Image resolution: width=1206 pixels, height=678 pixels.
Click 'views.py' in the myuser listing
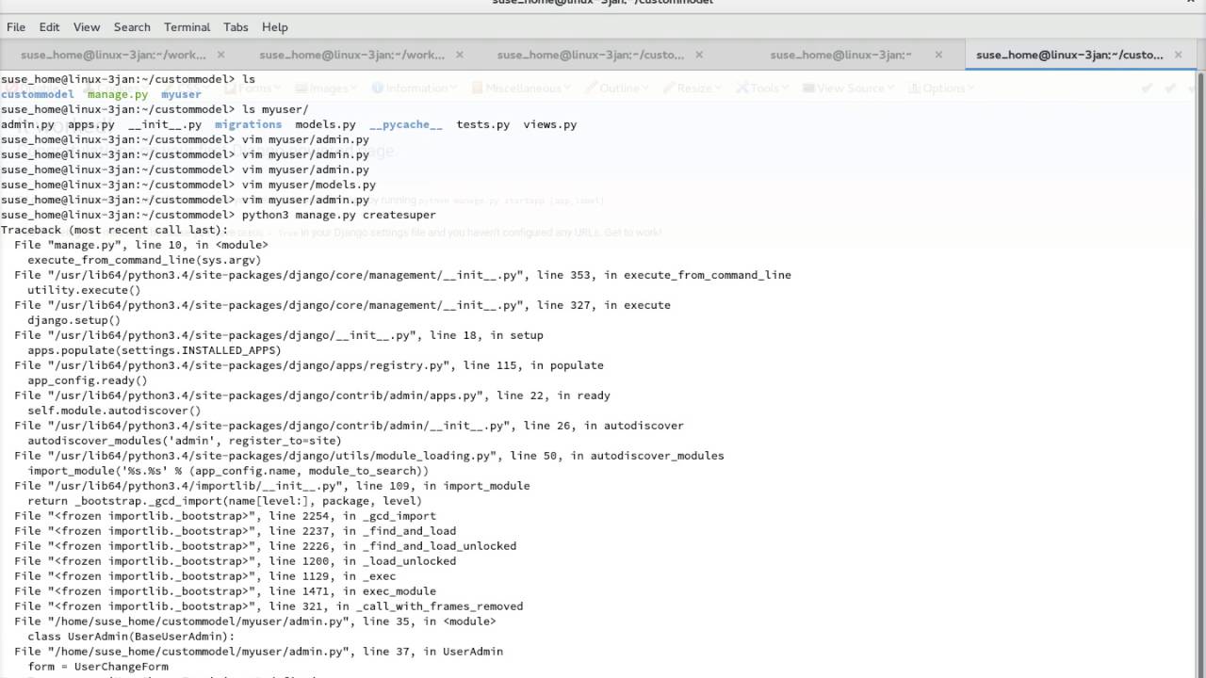(550, 124)
